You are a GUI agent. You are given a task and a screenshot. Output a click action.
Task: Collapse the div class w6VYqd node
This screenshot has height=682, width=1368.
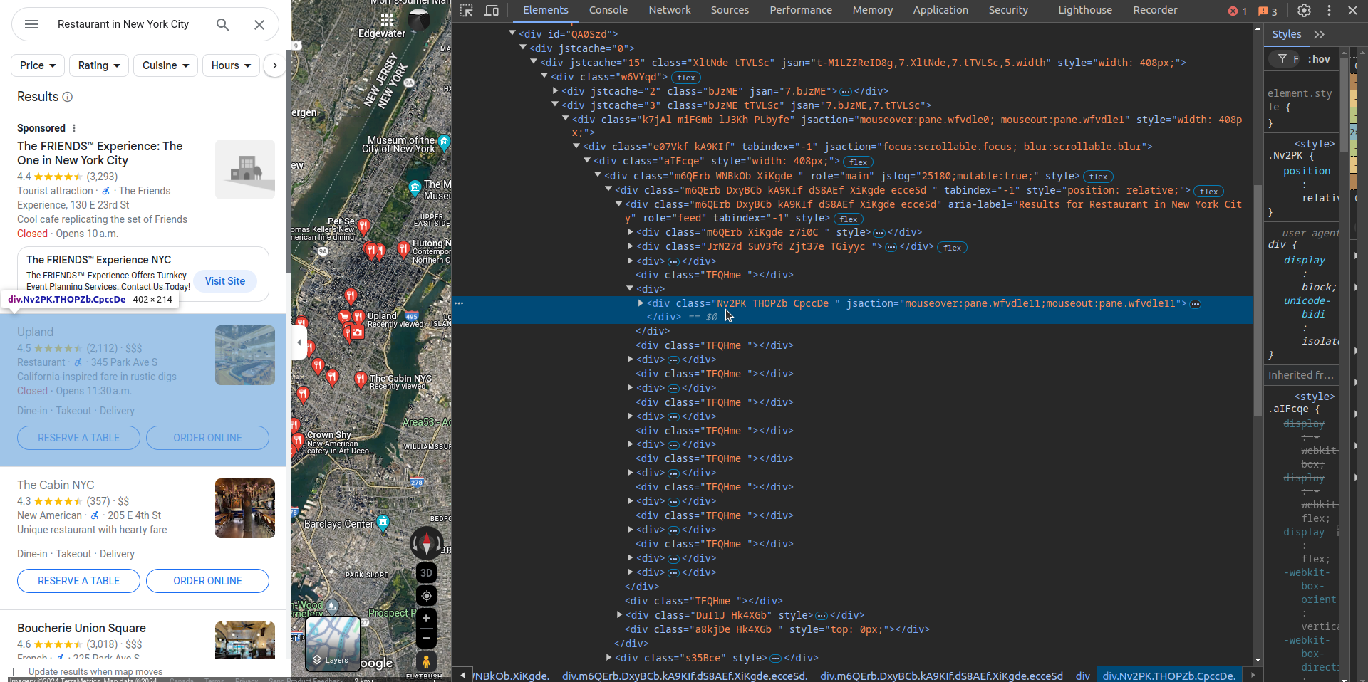point(544,75)
